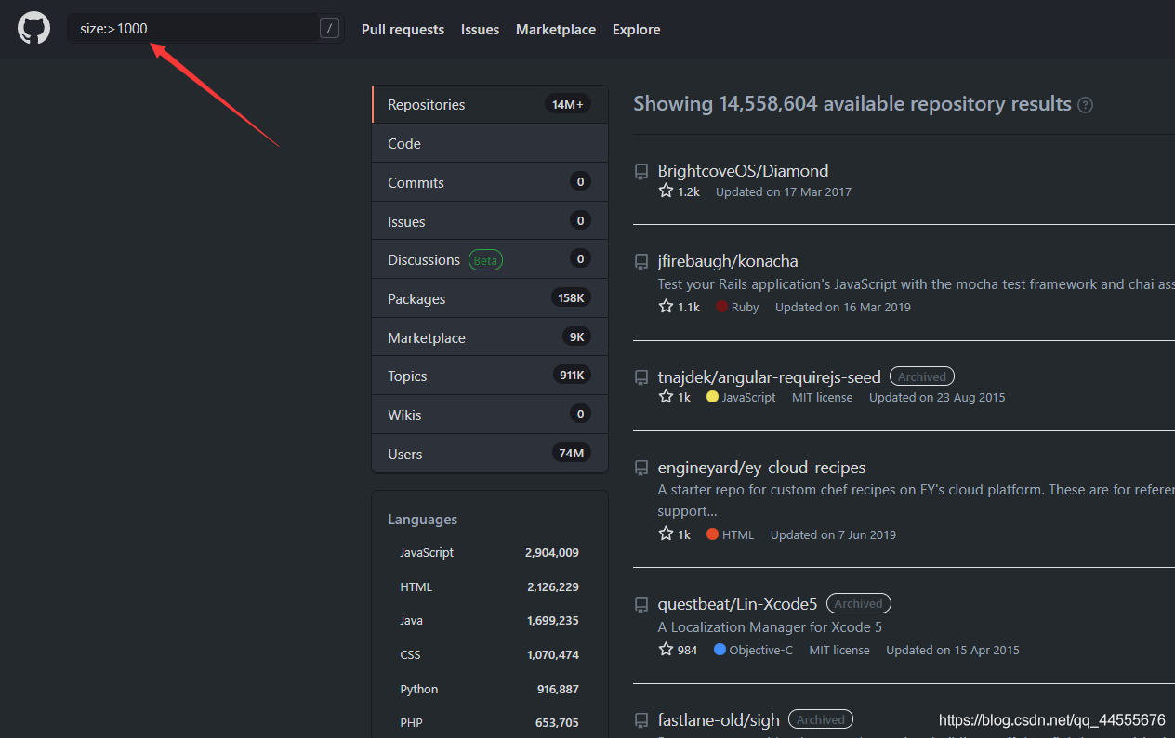Click the star icon showing 1.2k stars
Image resolution: width=1175 pixels, height=738 pixels.
tap(666, 191)
